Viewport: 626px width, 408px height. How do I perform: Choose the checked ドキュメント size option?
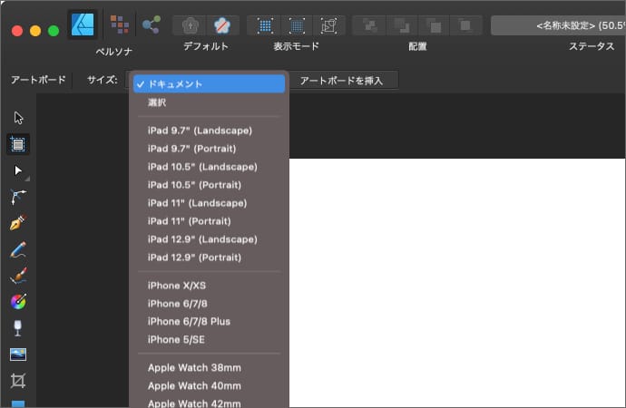[x=210, y=83]
